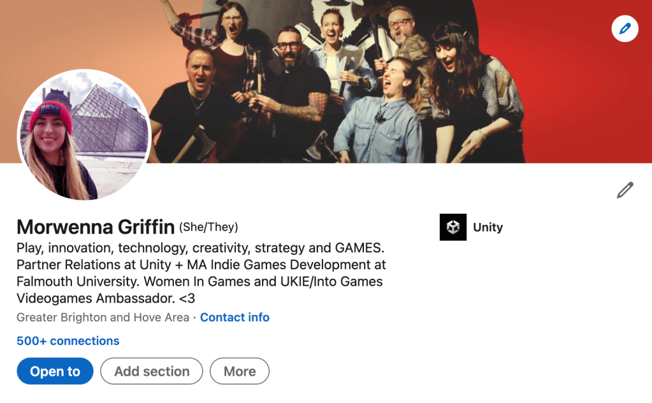Click the headline line starting with Play, innovation
The image size is (652, 403).
pos(200,248)
